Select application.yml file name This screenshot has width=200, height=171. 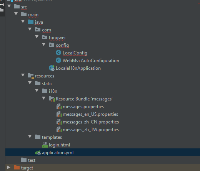58,153
